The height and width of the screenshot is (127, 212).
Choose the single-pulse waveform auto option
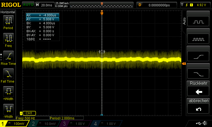coord(198,21)
